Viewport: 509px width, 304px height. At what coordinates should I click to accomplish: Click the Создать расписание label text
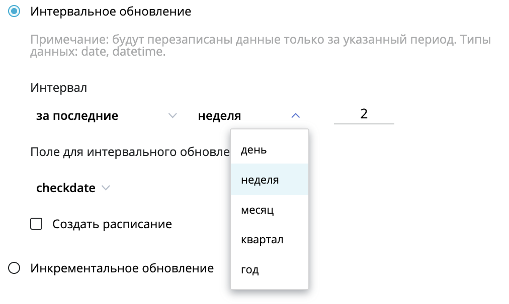pos(112,224)
